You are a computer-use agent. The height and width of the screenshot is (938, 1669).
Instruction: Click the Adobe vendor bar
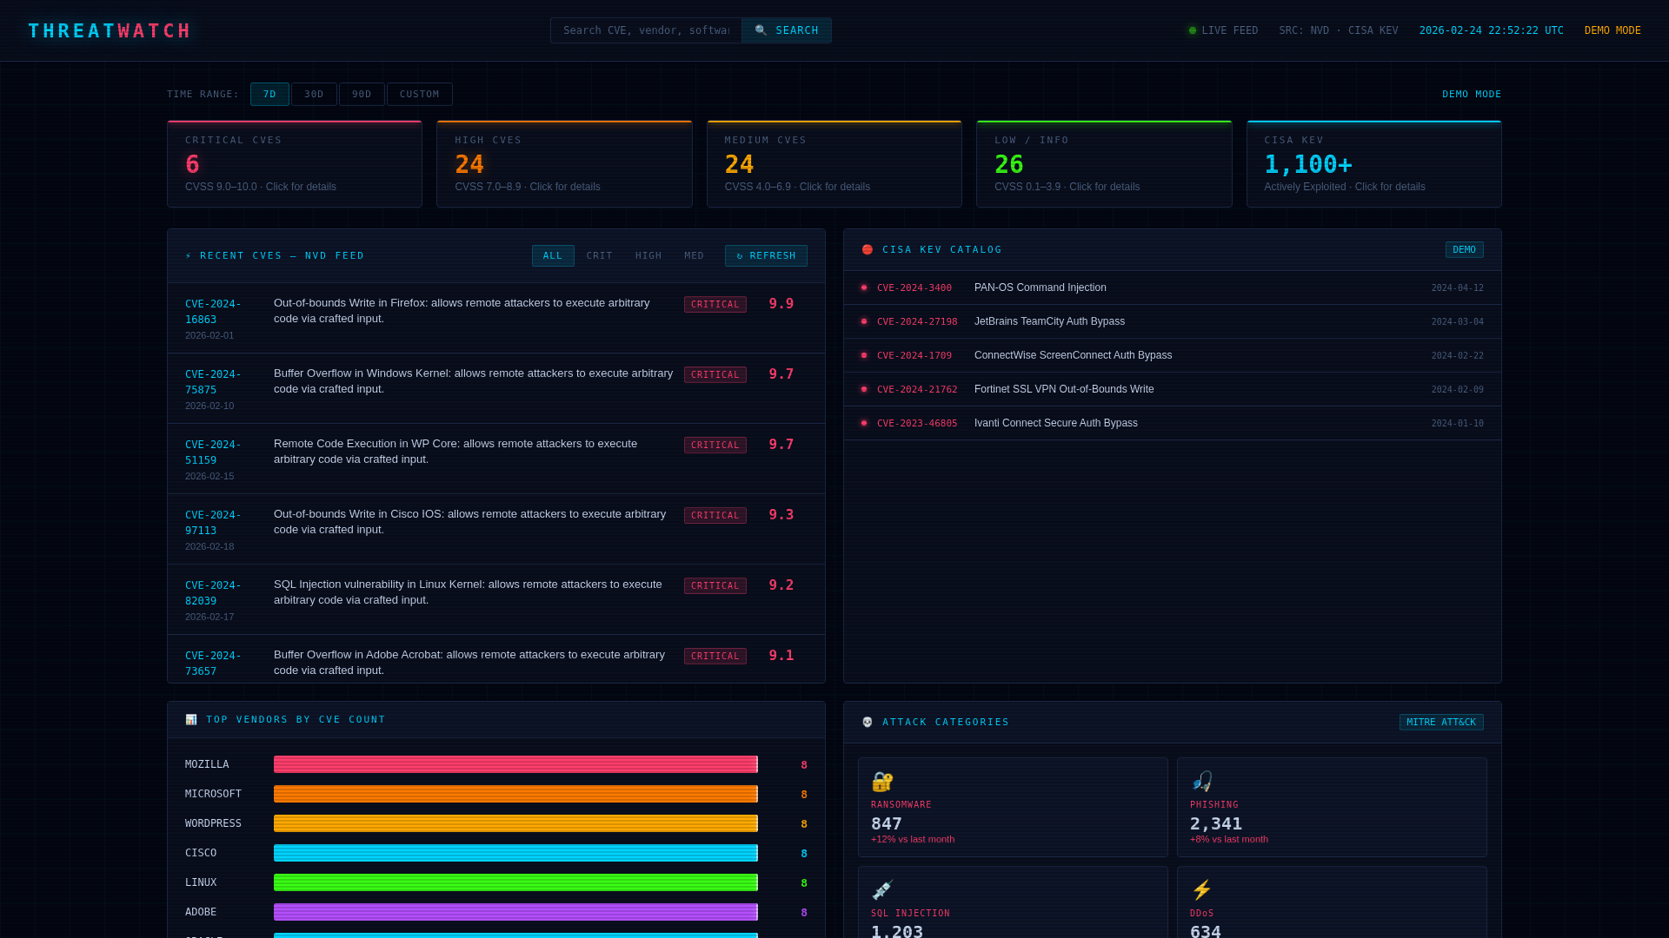(515, 912)
